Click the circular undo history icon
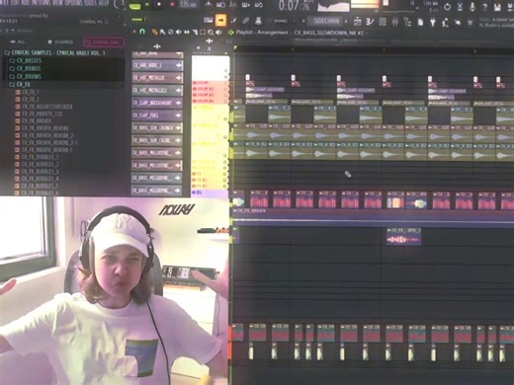This screenshot has width=514, height=385. click(x=447, y=7)
